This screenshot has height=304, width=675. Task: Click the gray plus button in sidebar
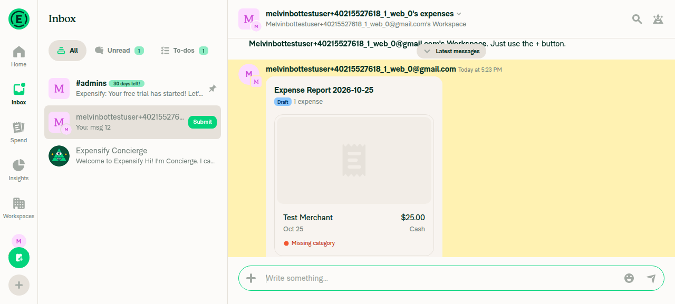pyautogui.click(x=19, y=285)
